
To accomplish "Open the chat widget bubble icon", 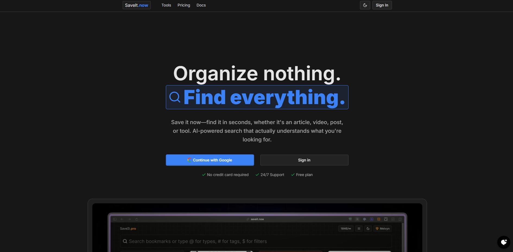I will pos(504,242).
